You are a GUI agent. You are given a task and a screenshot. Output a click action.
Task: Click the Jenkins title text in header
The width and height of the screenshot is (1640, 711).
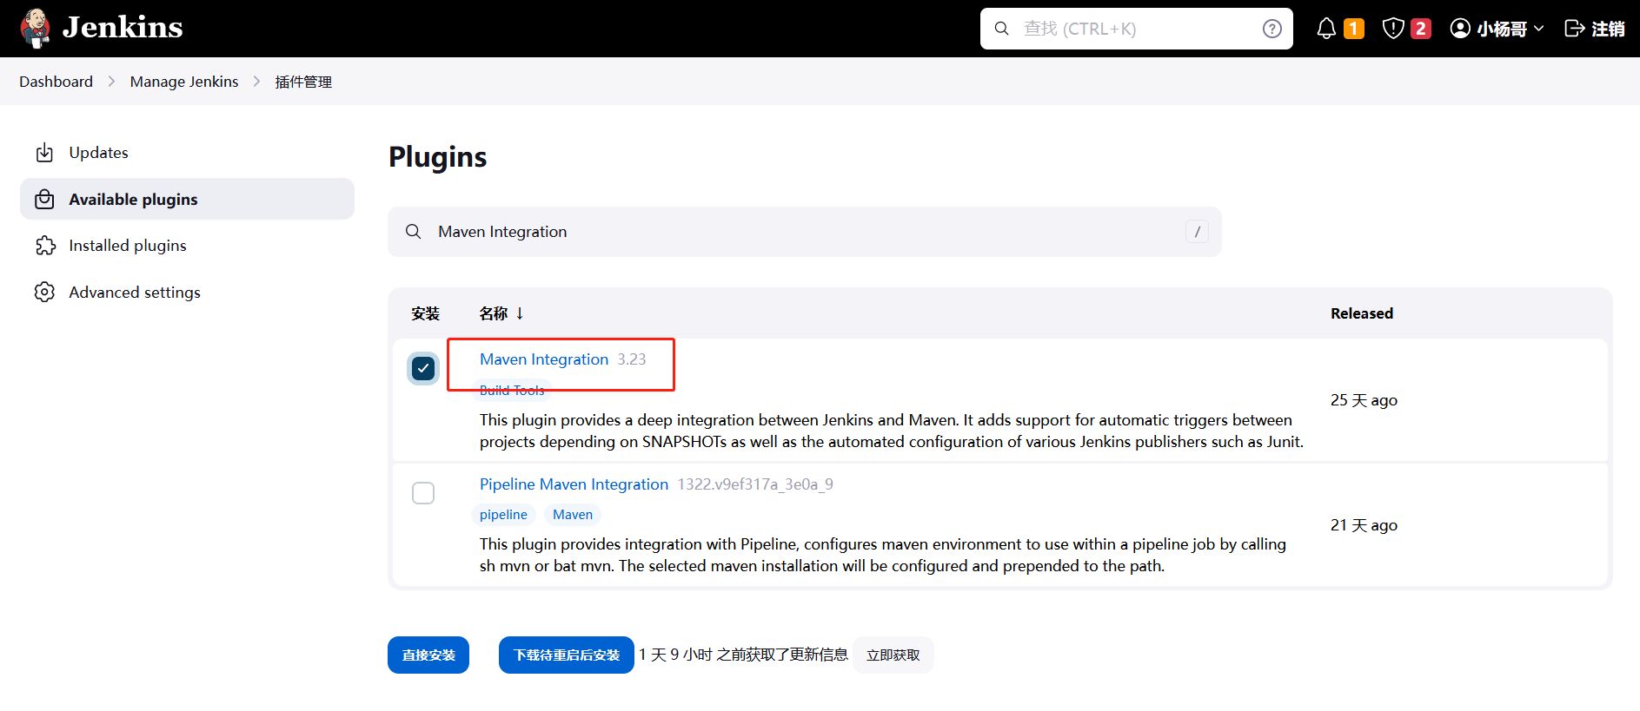point(123,28)
